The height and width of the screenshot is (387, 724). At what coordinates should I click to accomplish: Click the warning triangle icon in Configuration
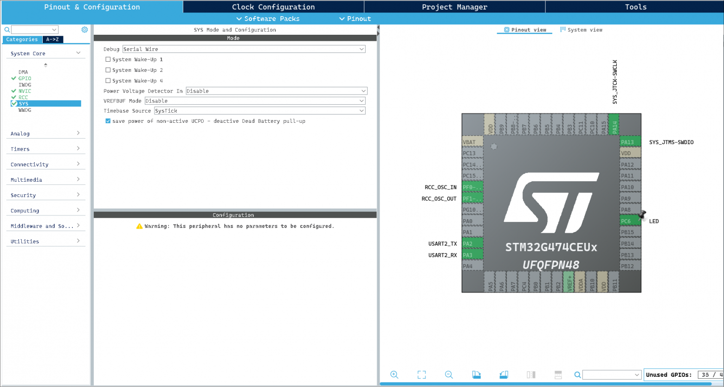(139, 226)
